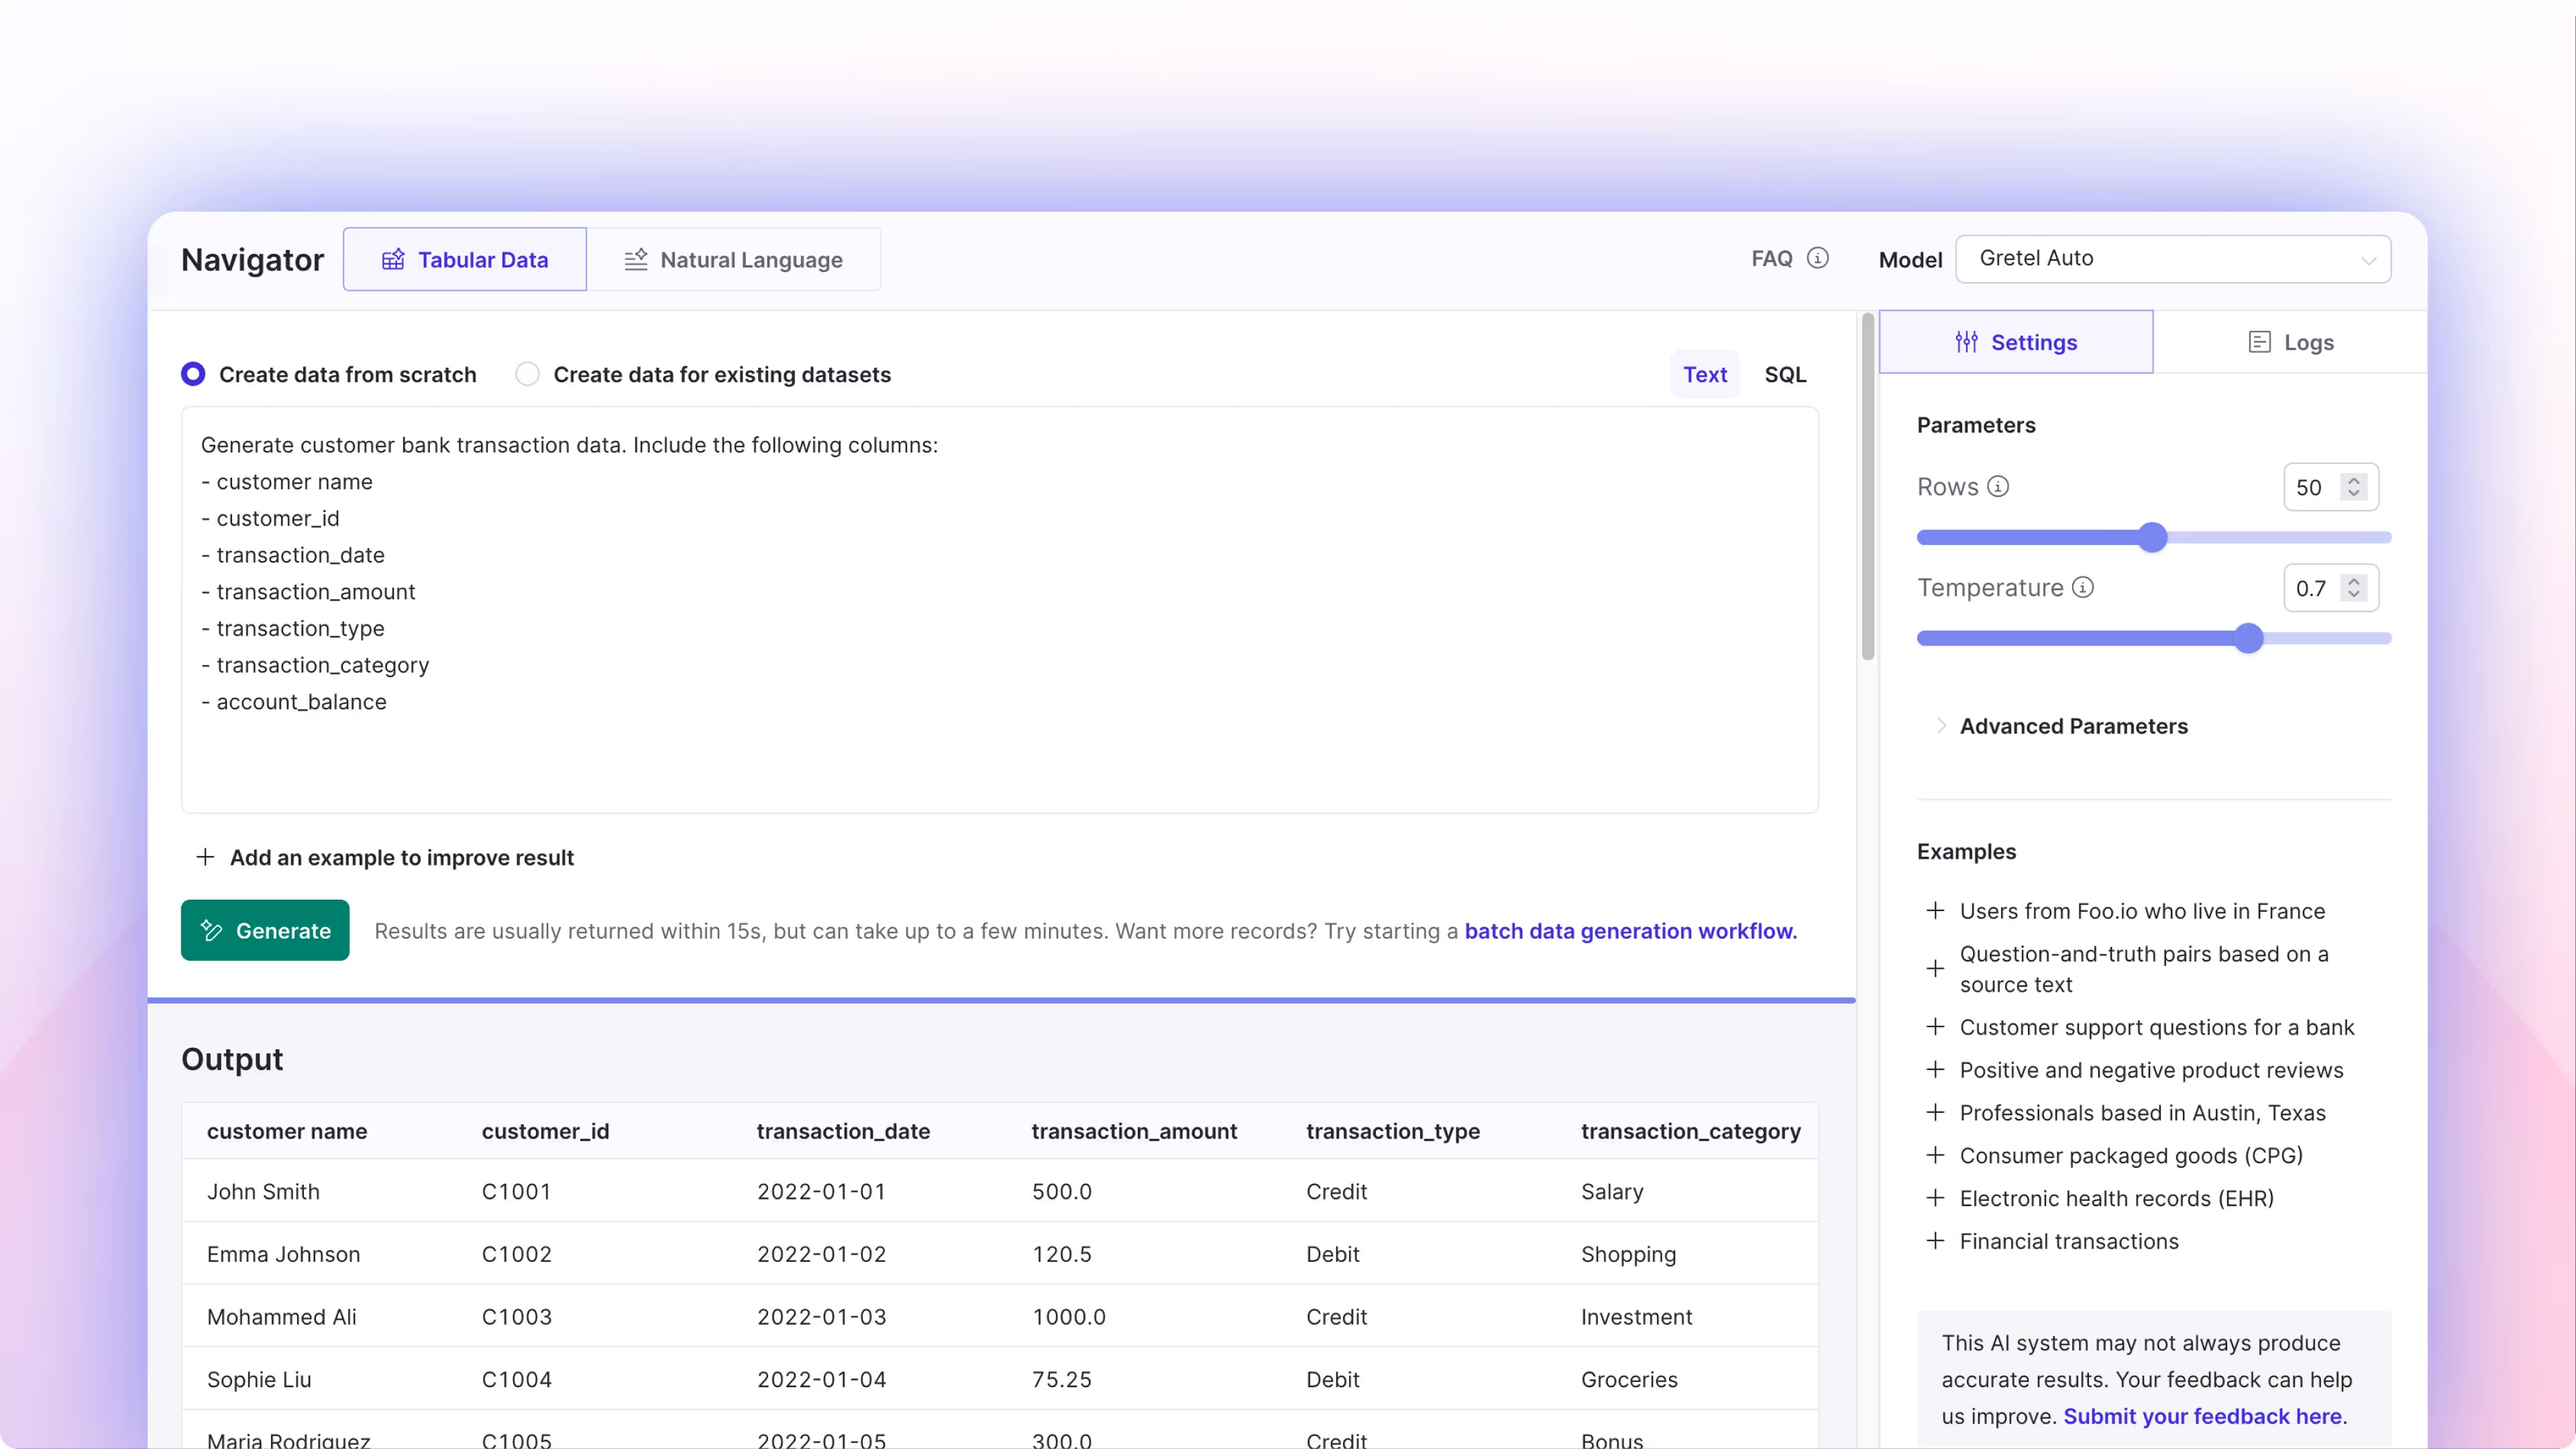Screen dimensions: 2576x1449
Task: Click plus icon for Financial transactions example
Action: point(1935,1241)
